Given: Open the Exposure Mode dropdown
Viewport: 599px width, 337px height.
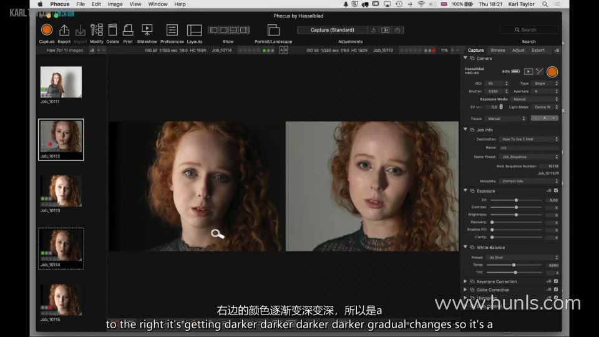Looking at the screenshot, I should (534, 99).
